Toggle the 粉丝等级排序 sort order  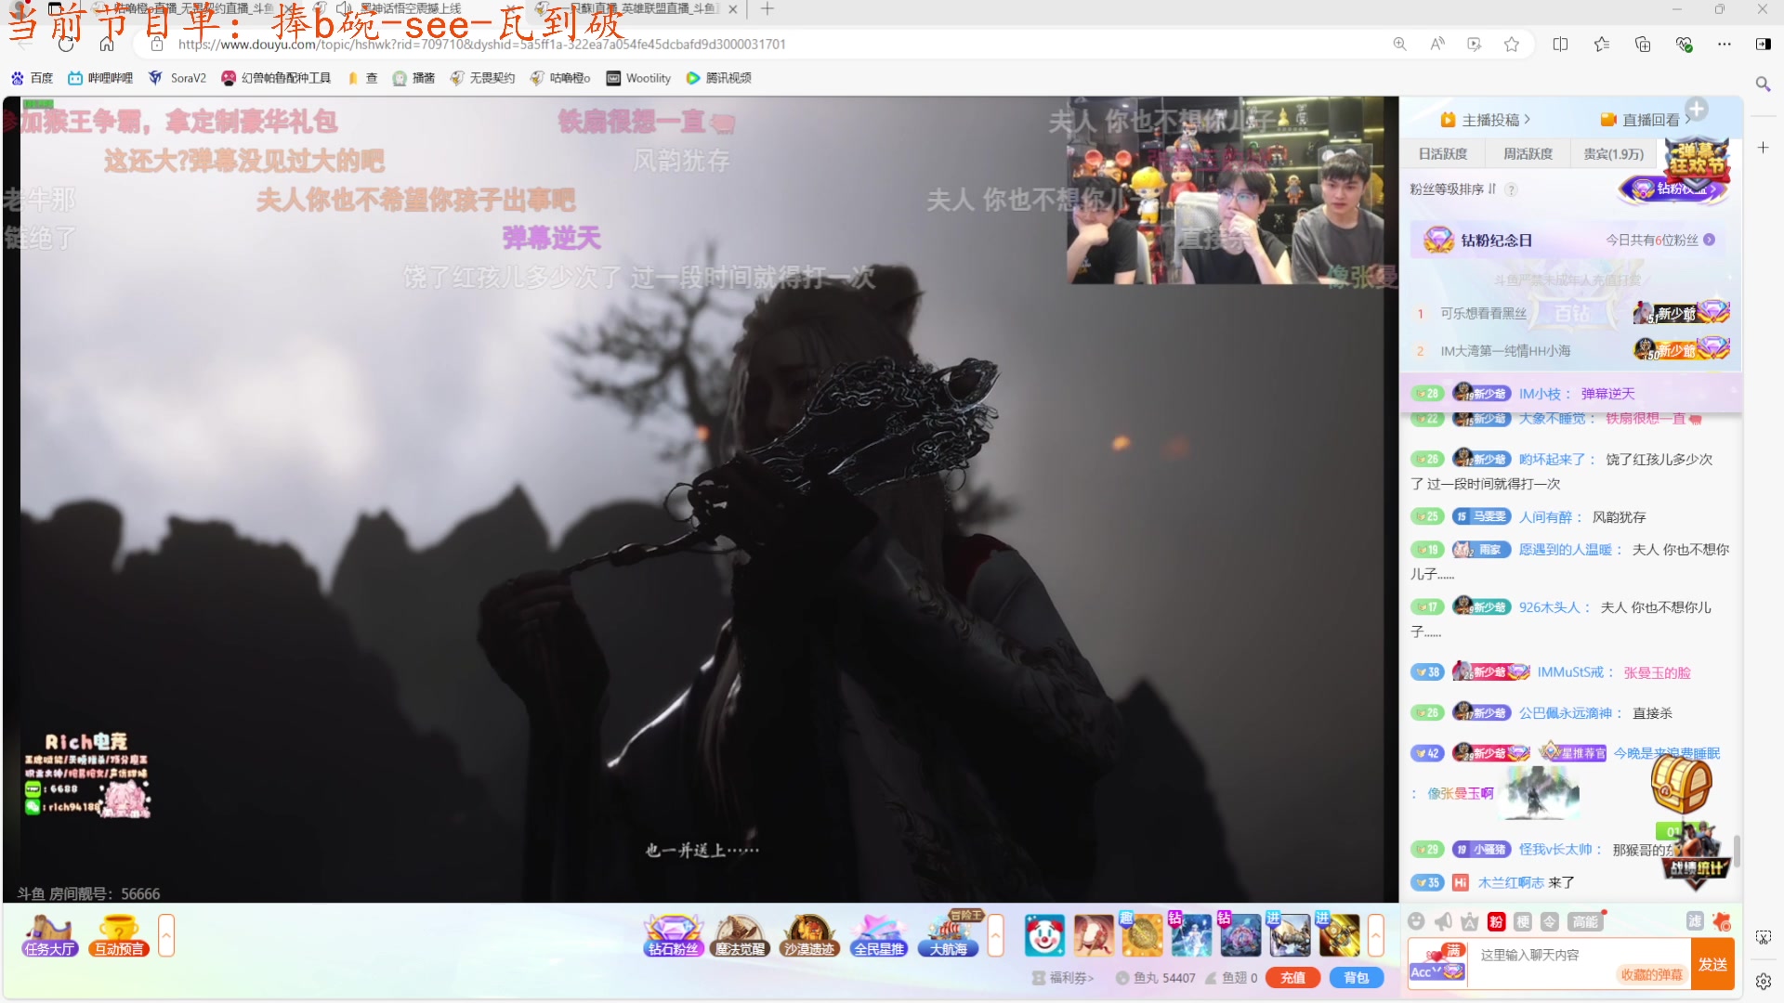1494,189
